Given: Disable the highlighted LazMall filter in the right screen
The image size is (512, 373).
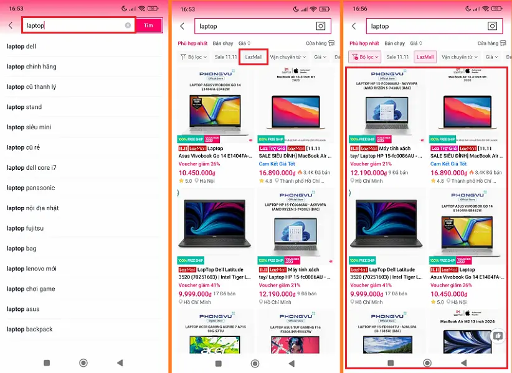Looking at the screenshot, I should (x=425, y=57).
